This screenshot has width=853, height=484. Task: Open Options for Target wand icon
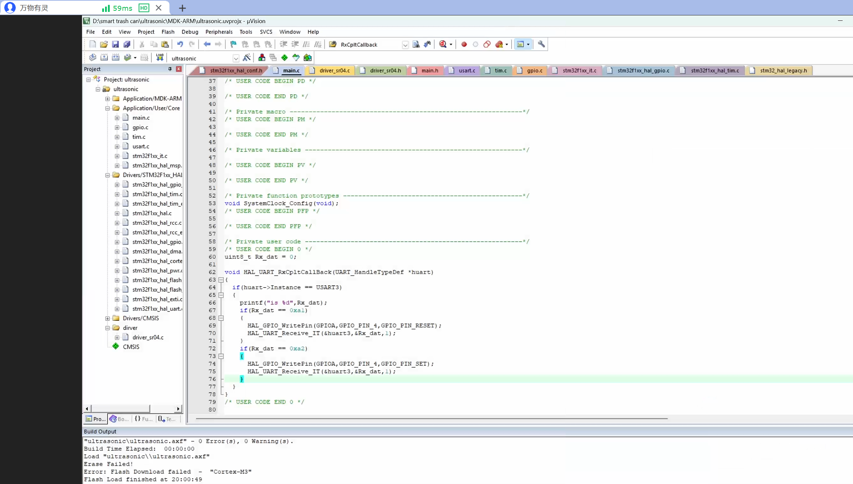[247, 58]
